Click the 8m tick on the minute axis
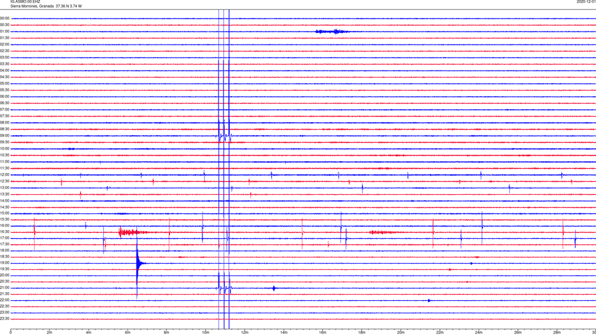This screenshot has width=596, height=335. (166, 333)
